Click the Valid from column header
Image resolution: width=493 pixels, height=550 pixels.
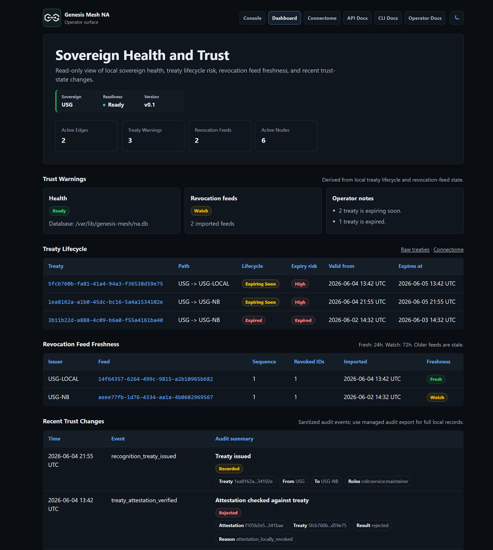click(x=341, y=266)
